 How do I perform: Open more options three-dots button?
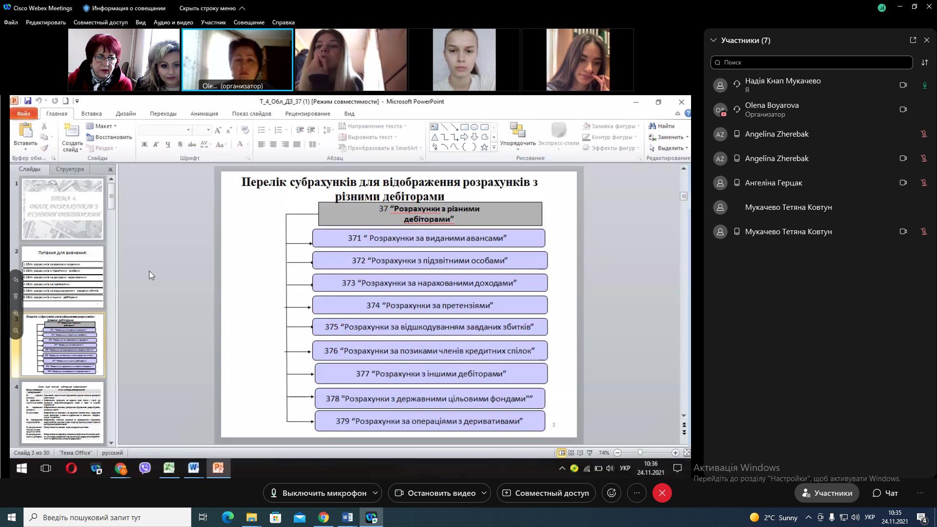coord(637,493)
